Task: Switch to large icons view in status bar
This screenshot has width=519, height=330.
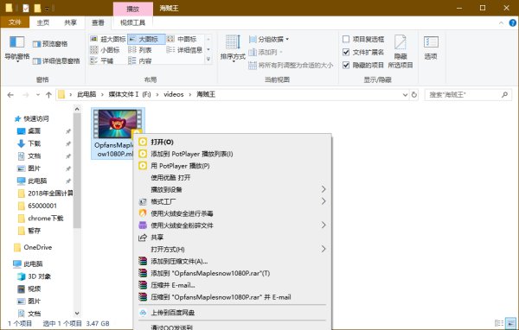Action: coord(511,323)
